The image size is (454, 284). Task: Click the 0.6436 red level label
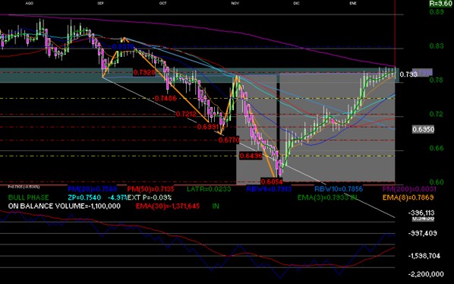tap(251, 156)
